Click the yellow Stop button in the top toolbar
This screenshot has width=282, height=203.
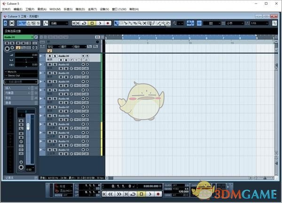[92, 23]
